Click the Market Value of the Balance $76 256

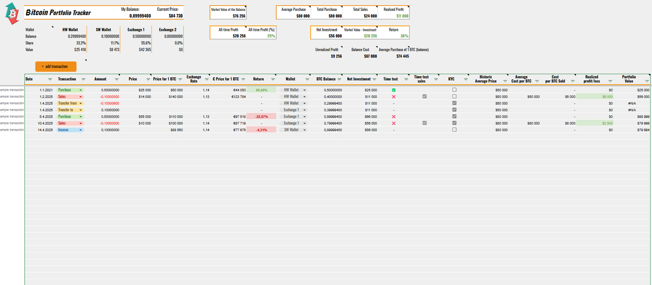(239, 16)
